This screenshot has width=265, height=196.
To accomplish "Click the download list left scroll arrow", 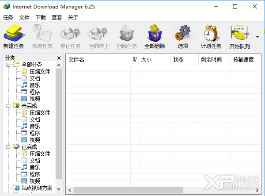I will tap(70, 190).
